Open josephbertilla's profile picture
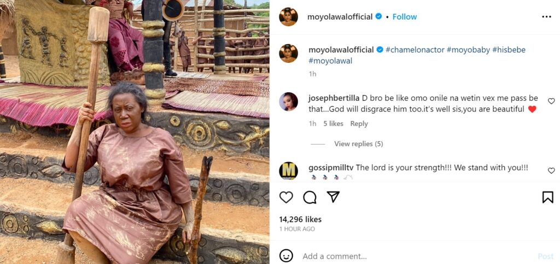Screen dimensions: 560x264 (288, 101)
